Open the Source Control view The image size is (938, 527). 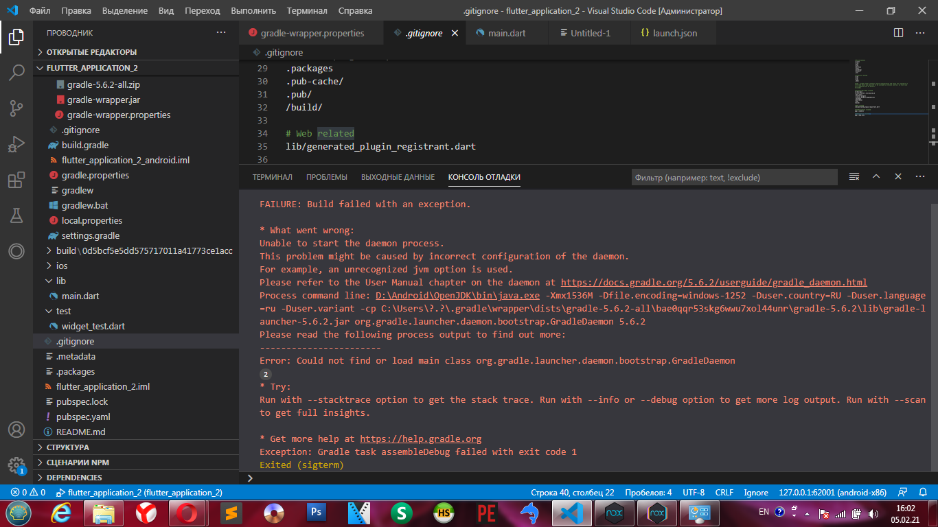point(16,108)
